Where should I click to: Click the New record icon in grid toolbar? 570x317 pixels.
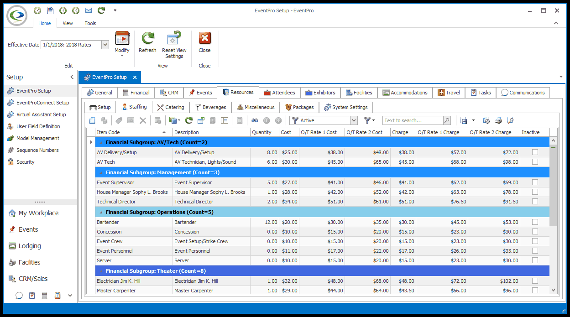click(x=92, y=120)
